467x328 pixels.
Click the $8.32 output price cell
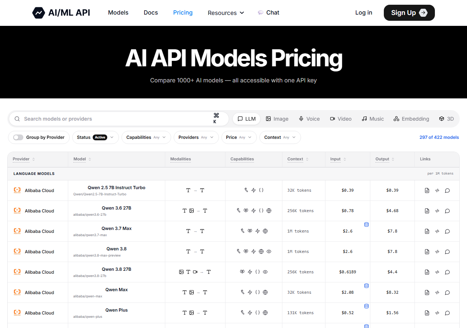[x=392, y=292]
